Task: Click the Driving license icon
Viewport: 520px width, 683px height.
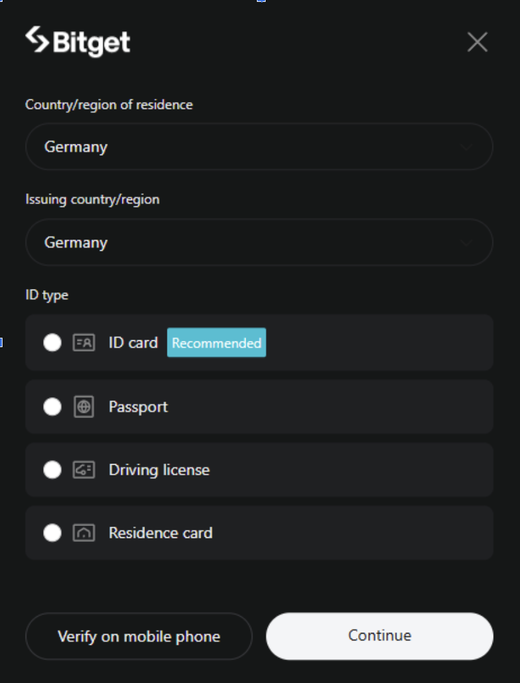Action: [x=84, y=470]
